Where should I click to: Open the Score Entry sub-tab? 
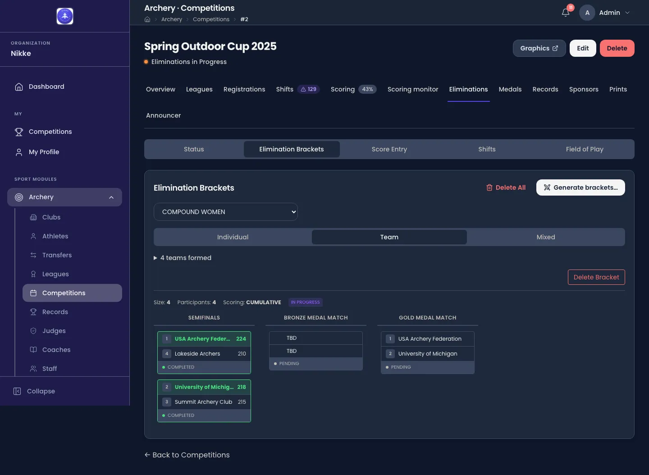[389, 149]
